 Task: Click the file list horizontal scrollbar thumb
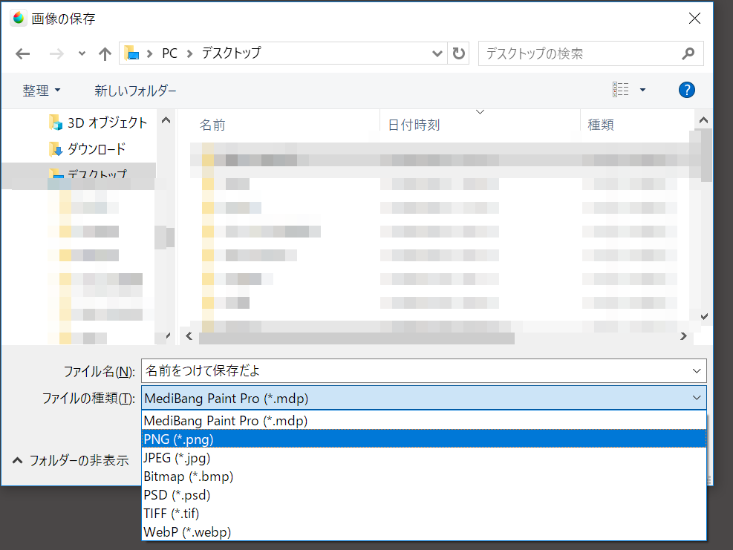(356, 338)
